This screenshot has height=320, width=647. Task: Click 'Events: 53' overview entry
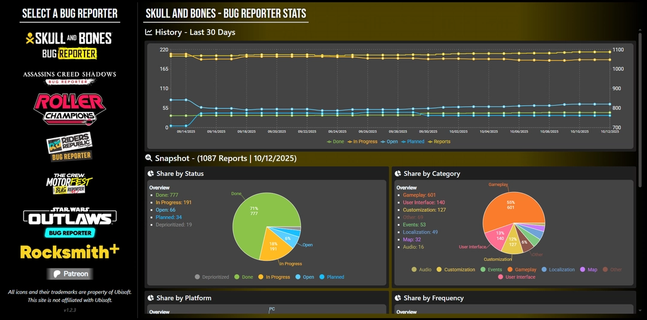(415, 225)
